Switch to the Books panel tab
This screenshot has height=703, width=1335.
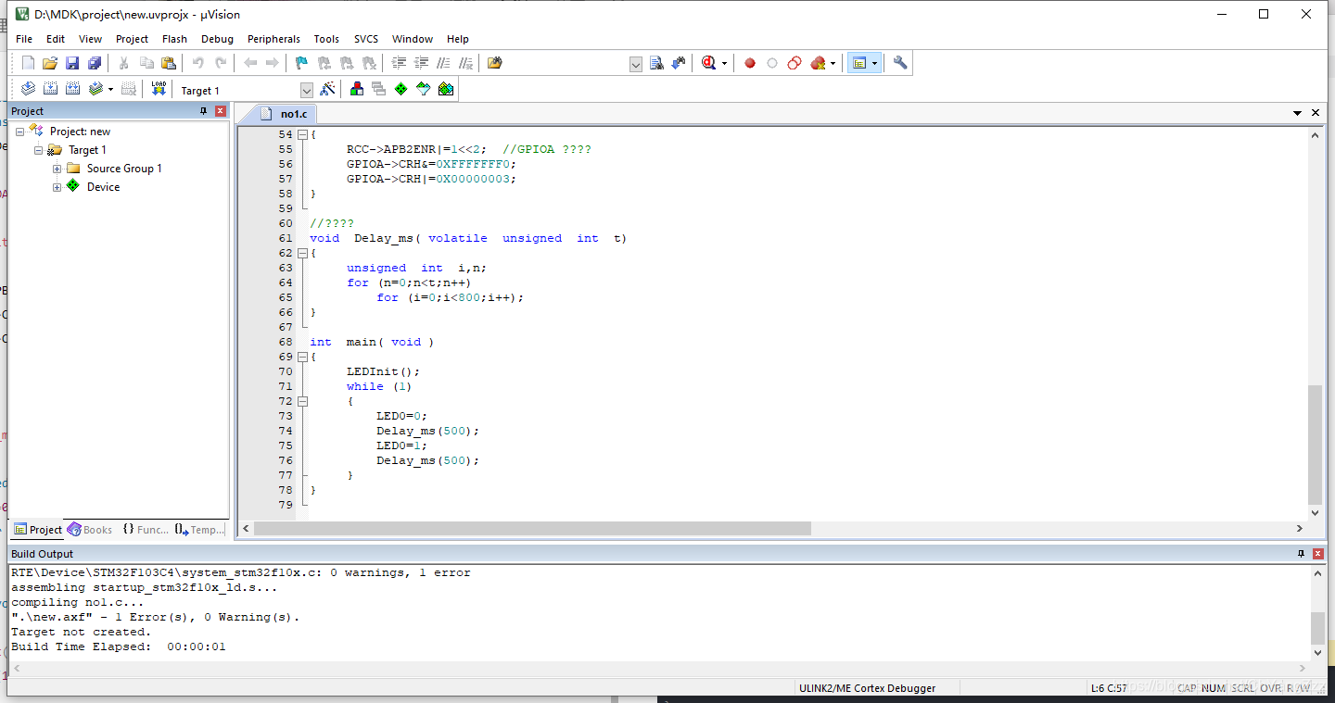pos(90,530)
